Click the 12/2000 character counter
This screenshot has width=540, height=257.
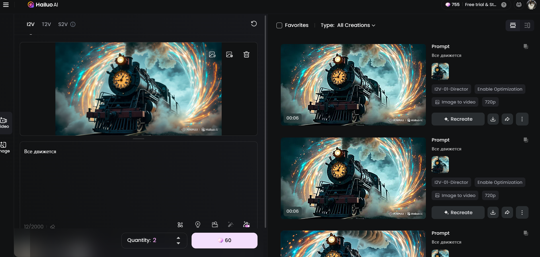coord(34,226)
